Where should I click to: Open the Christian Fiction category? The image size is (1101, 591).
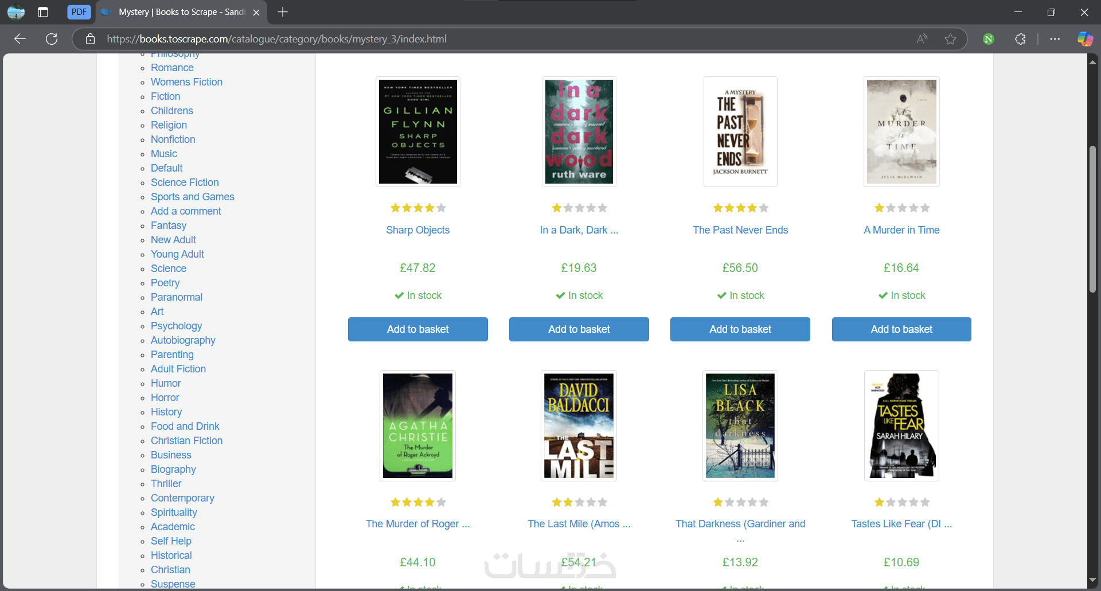point(186,441)
